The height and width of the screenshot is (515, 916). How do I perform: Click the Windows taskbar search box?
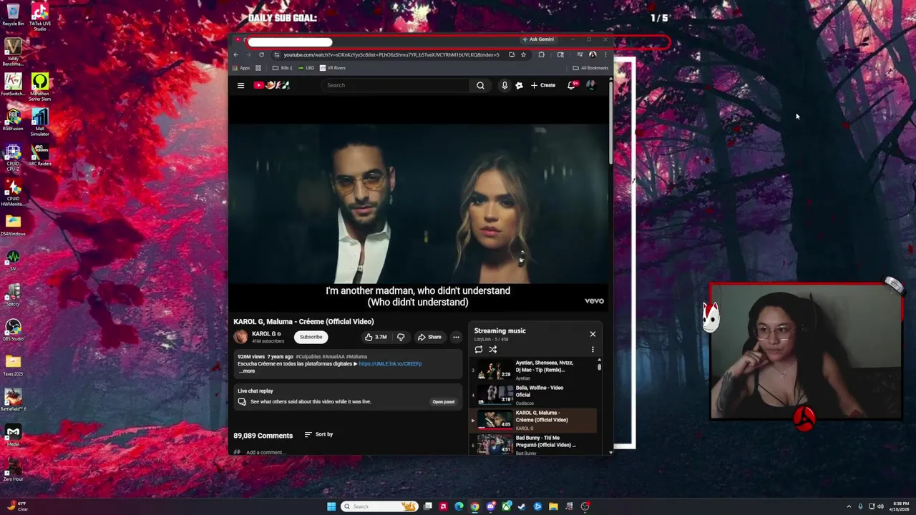[379, 506]
